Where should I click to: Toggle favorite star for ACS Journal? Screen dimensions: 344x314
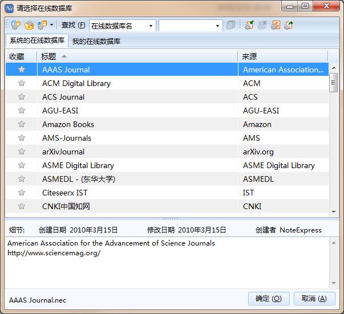(22, 97)
